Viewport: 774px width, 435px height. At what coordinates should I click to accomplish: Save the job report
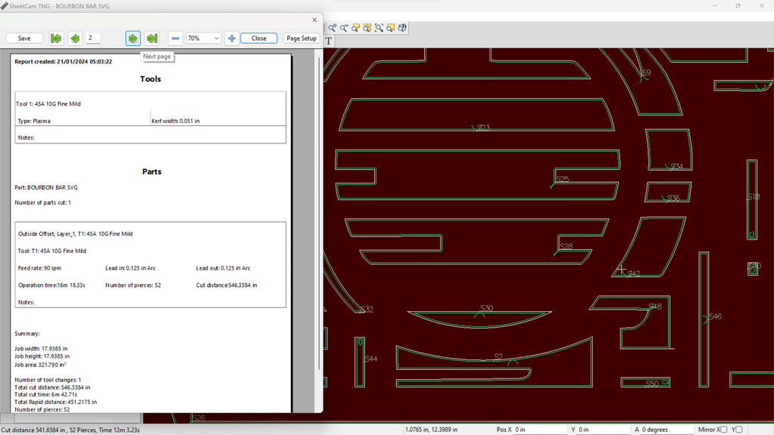point(24,38)
